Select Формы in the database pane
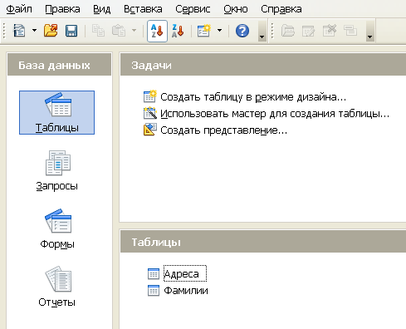 pyautogui.click(x=57, y=229)
